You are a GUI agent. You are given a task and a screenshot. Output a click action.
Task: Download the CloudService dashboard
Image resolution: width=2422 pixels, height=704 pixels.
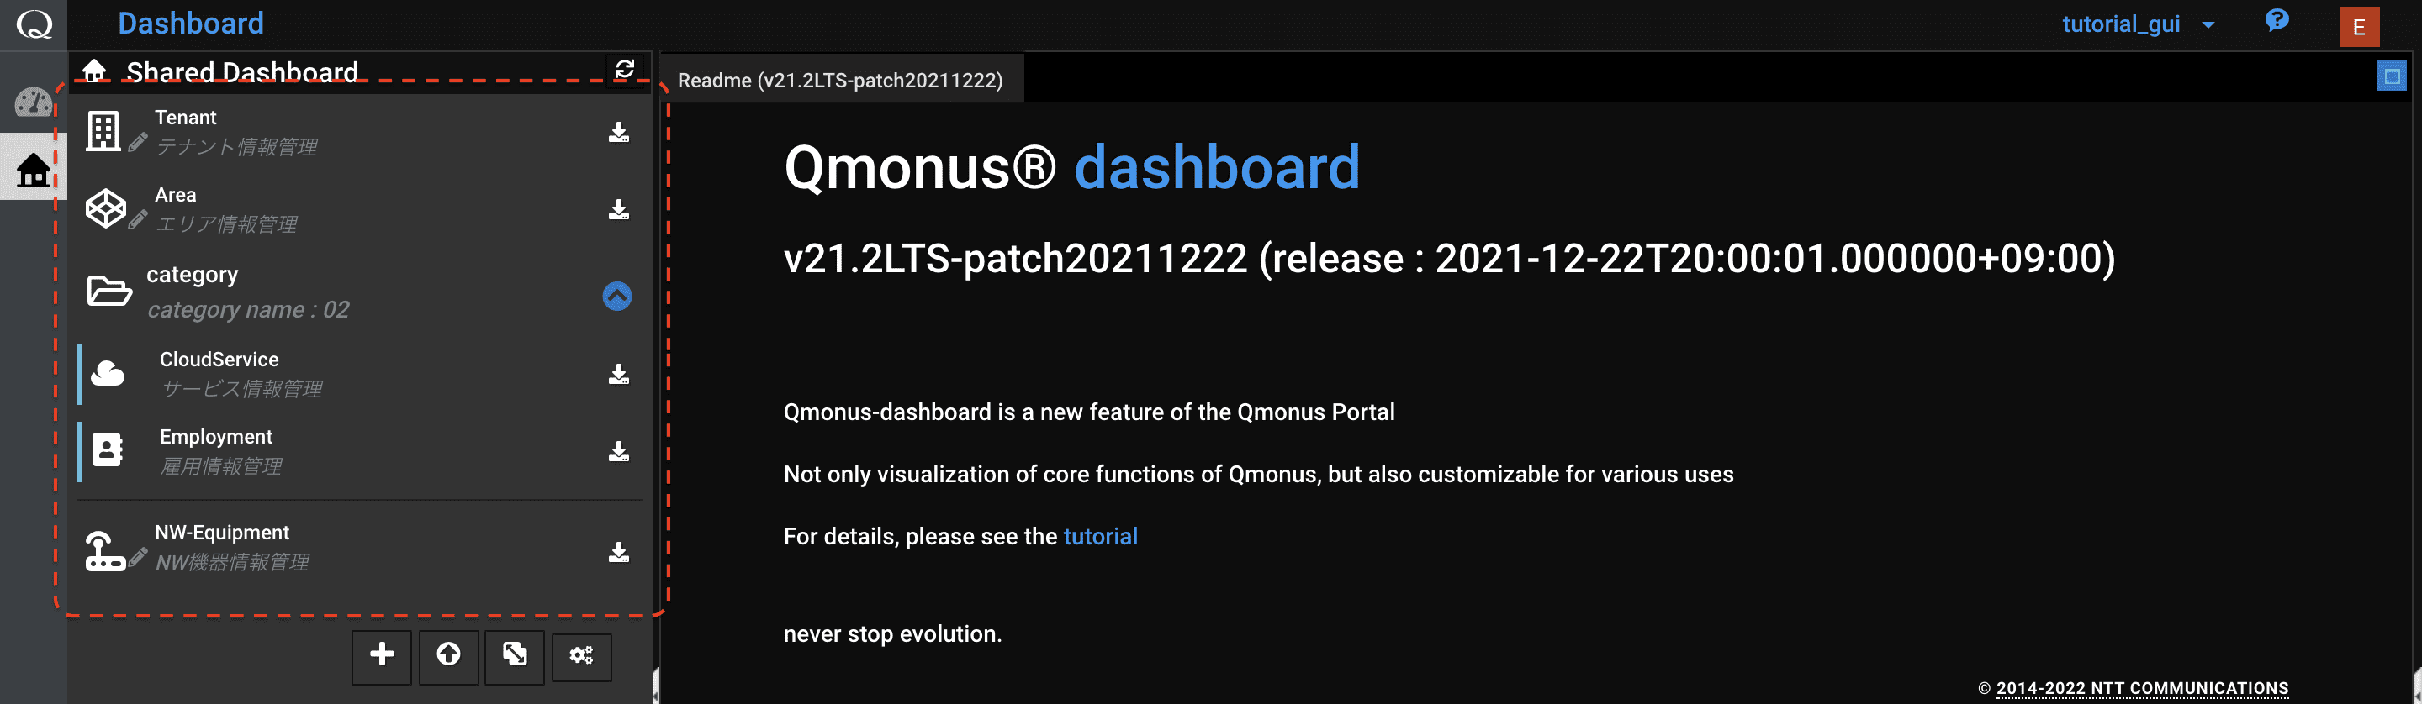[x=619, y=375]
